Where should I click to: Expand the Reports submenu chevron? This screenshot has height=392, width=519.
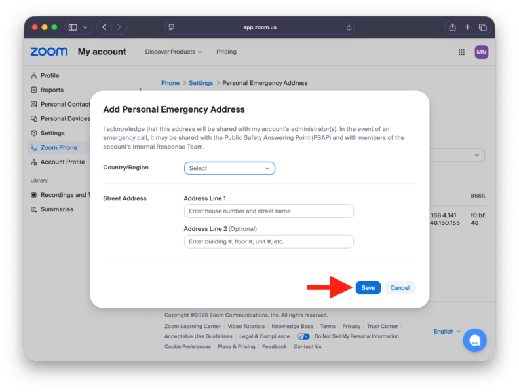141,90
